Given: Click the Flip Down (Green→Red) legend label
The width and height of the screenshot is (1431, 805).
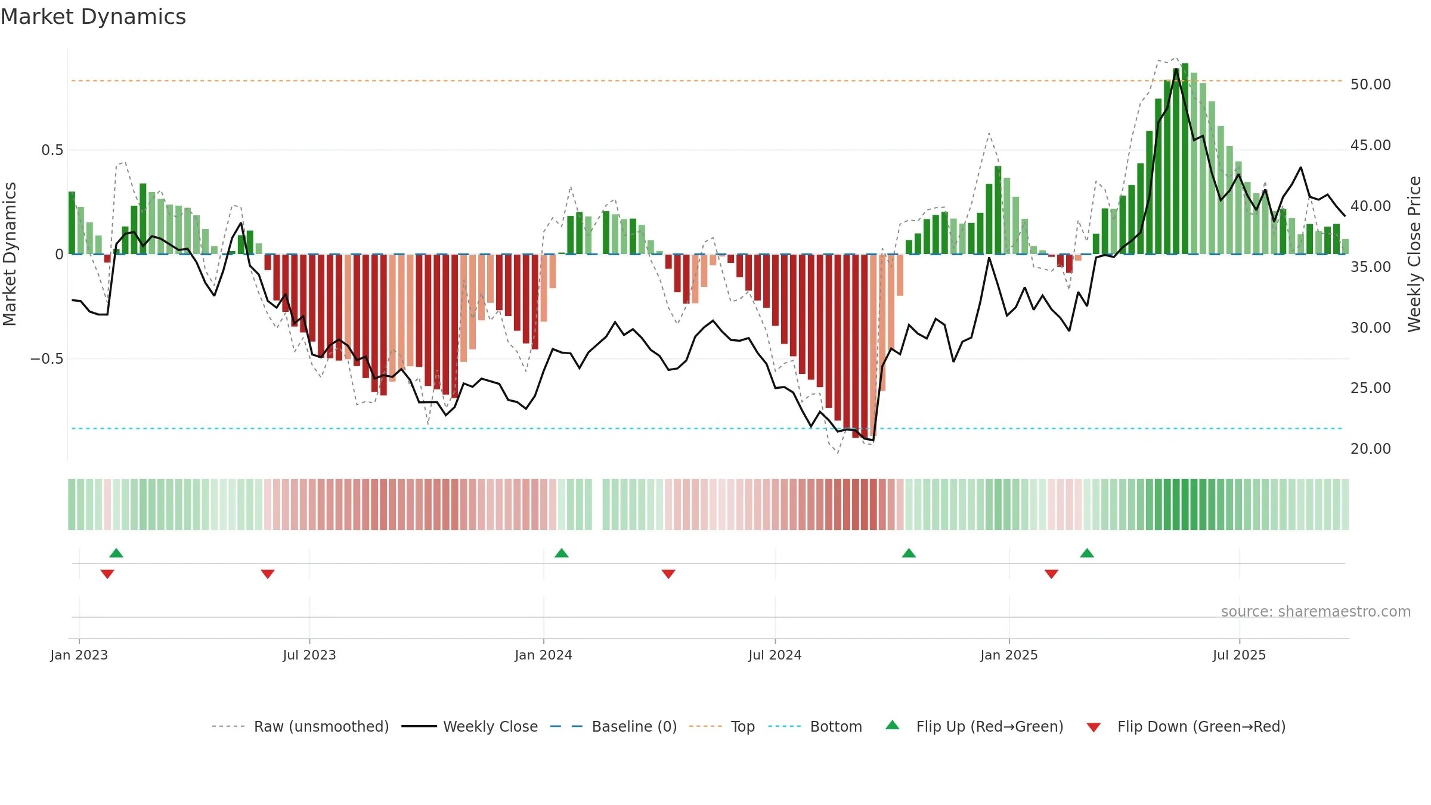Looking at the screenshot, I should 1201,726.
